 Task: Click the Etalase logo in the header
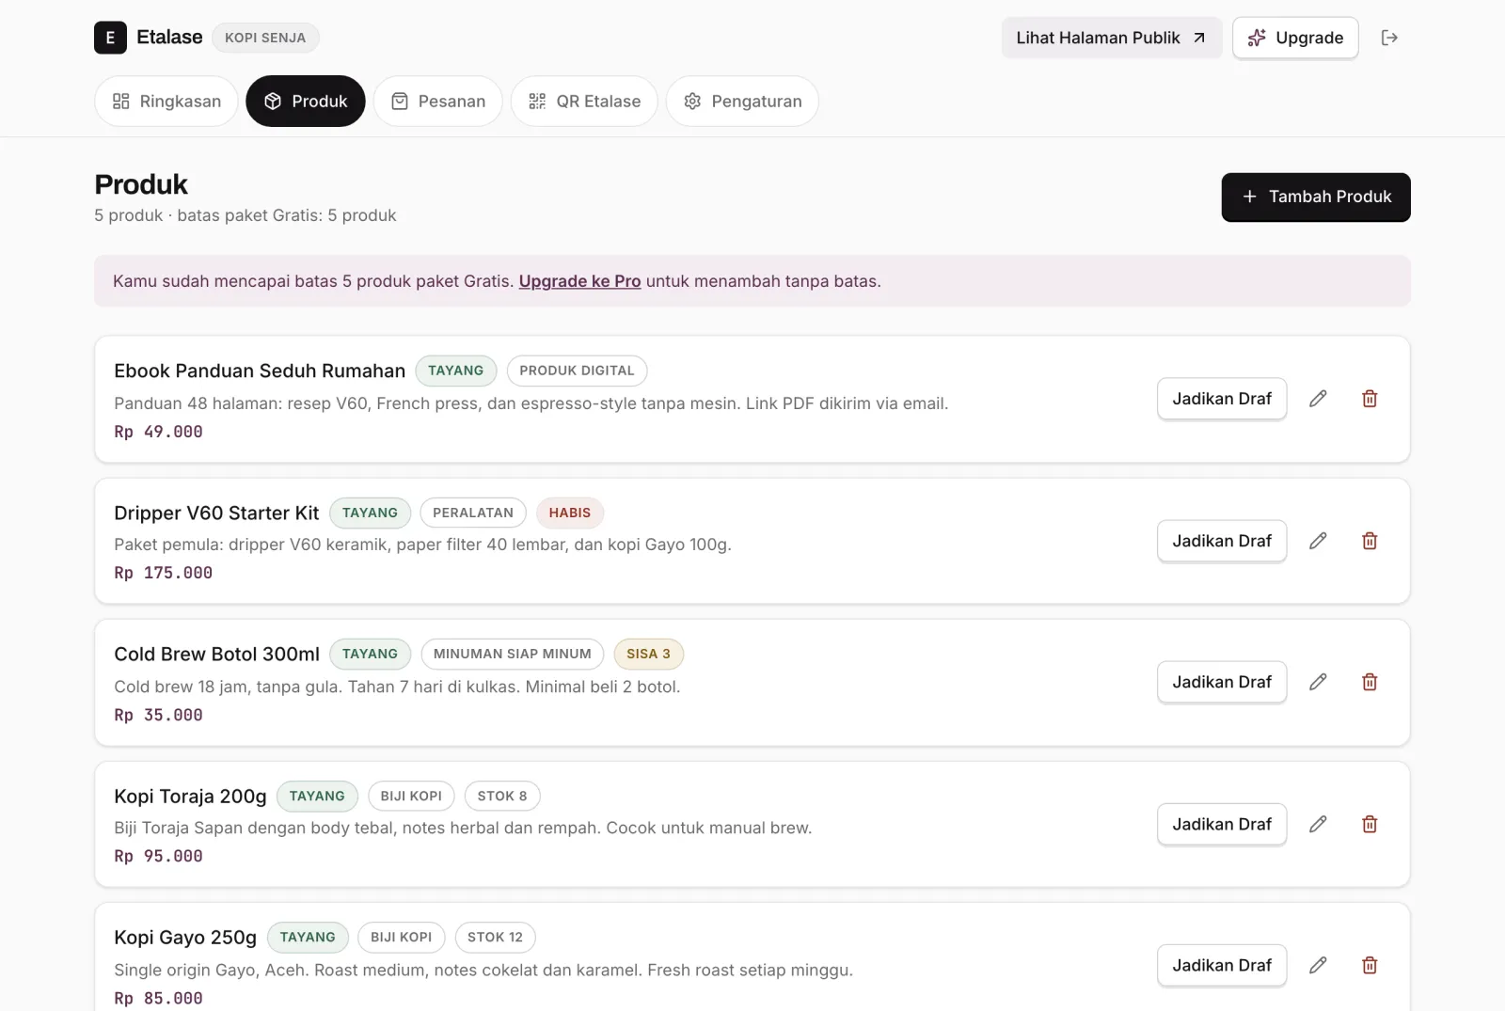coord(149,38)
